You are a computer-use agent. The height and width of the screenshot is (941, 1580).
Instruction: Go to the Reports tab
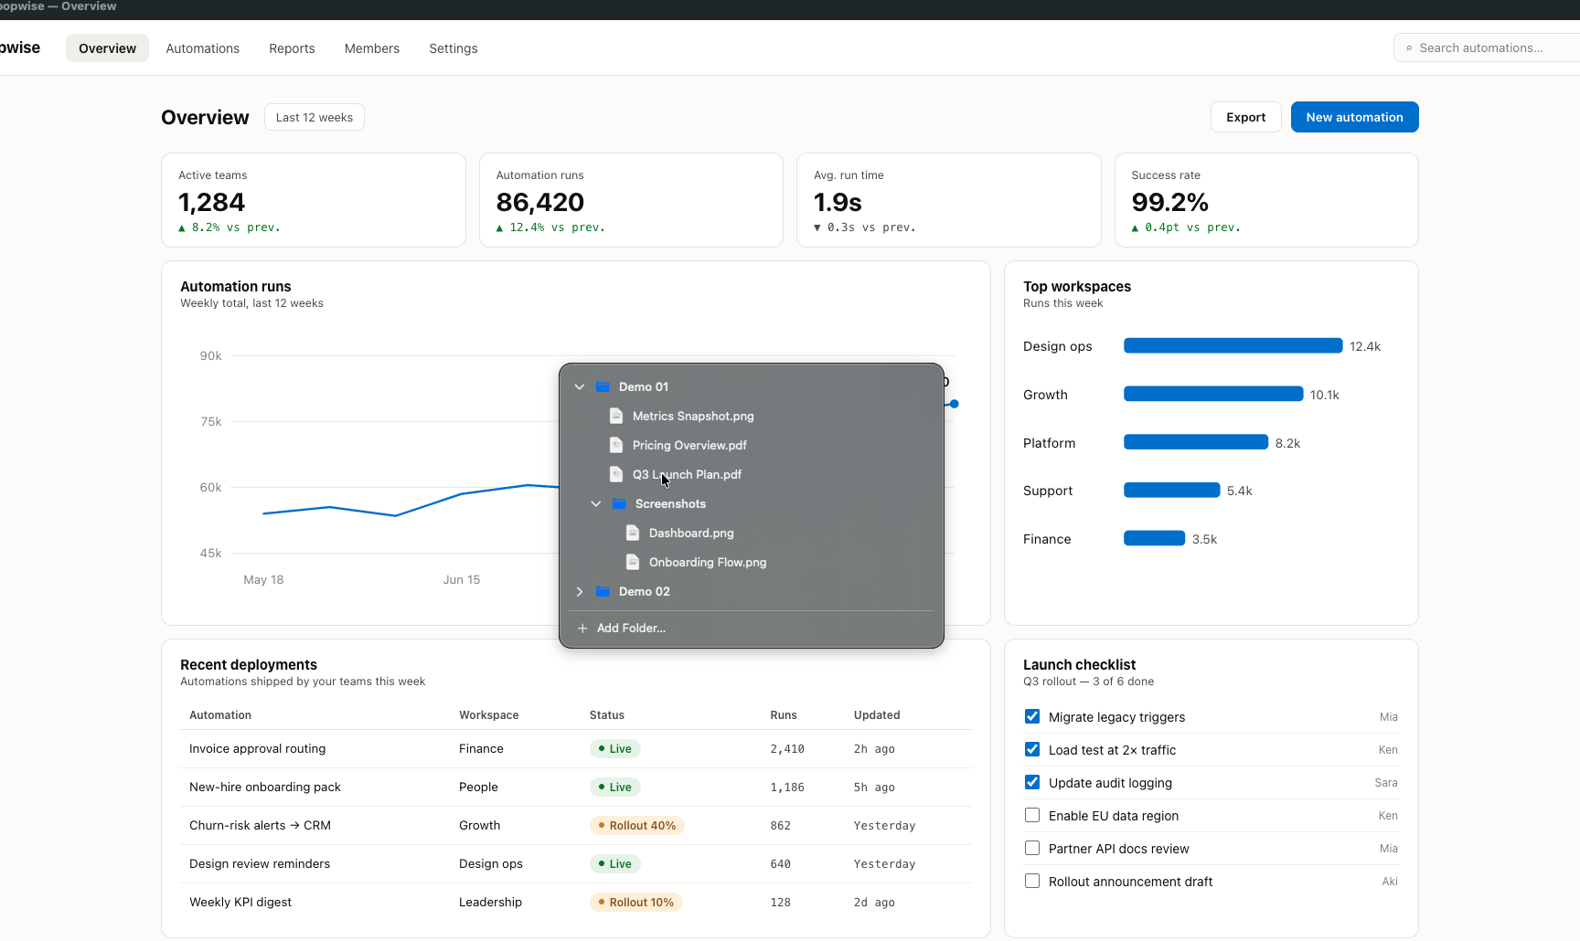click(x=292, y=48)
